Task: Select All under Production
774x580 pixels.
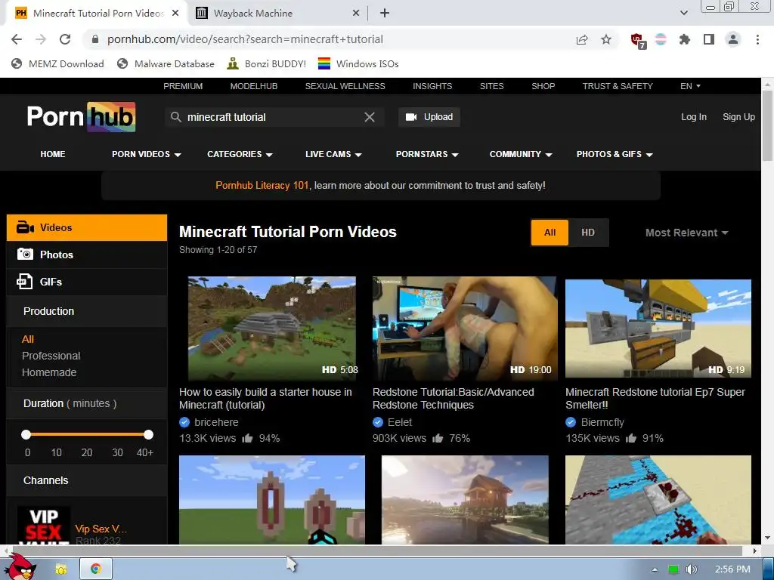Action: point(28,339)
